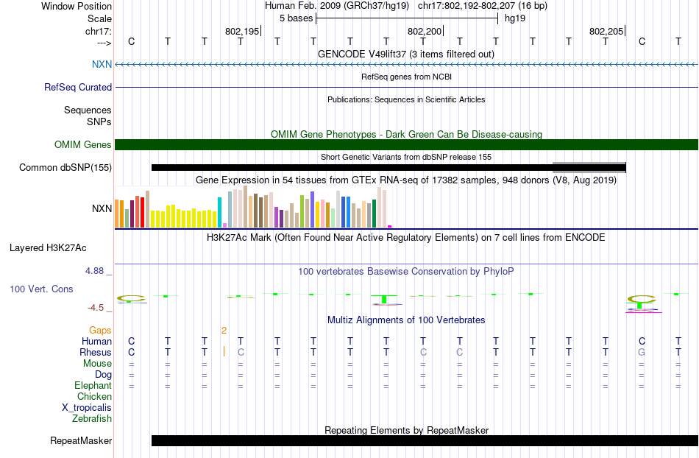Open Repeating Elements by RepeatMasker title
Screen dimensions: 699x458
click(406, 430)
